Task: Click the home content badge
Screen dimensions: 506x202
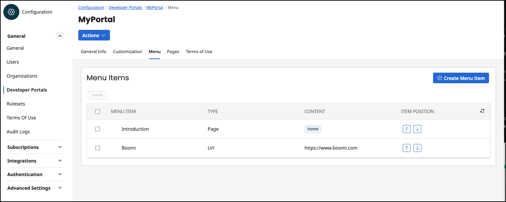Action: [x=313, y=129]
